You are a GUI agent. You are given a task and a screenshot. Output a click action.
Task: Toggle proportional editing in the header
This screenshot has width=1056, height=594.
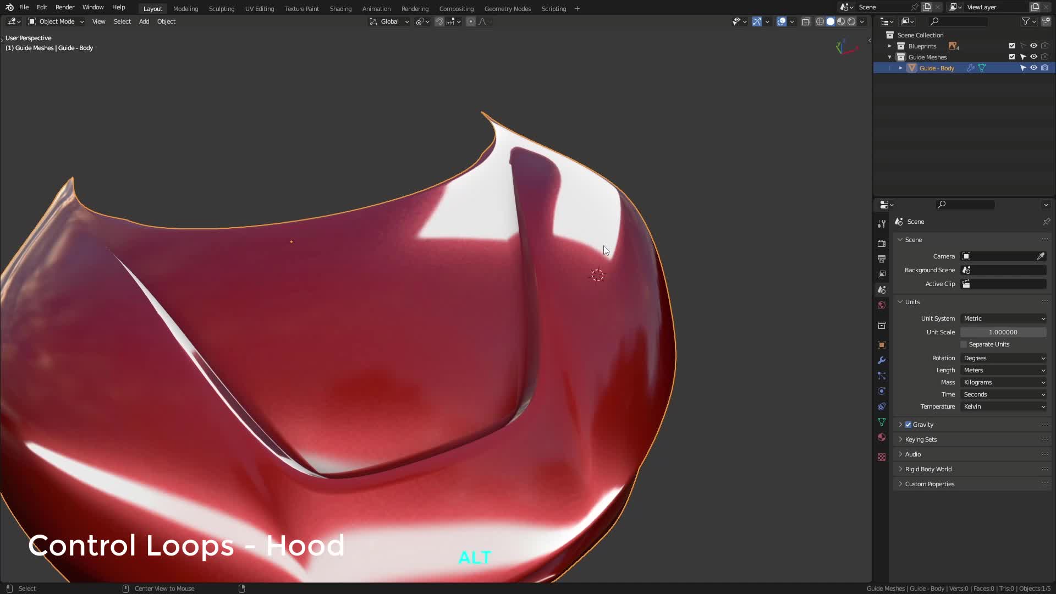(x=471, y=21)
